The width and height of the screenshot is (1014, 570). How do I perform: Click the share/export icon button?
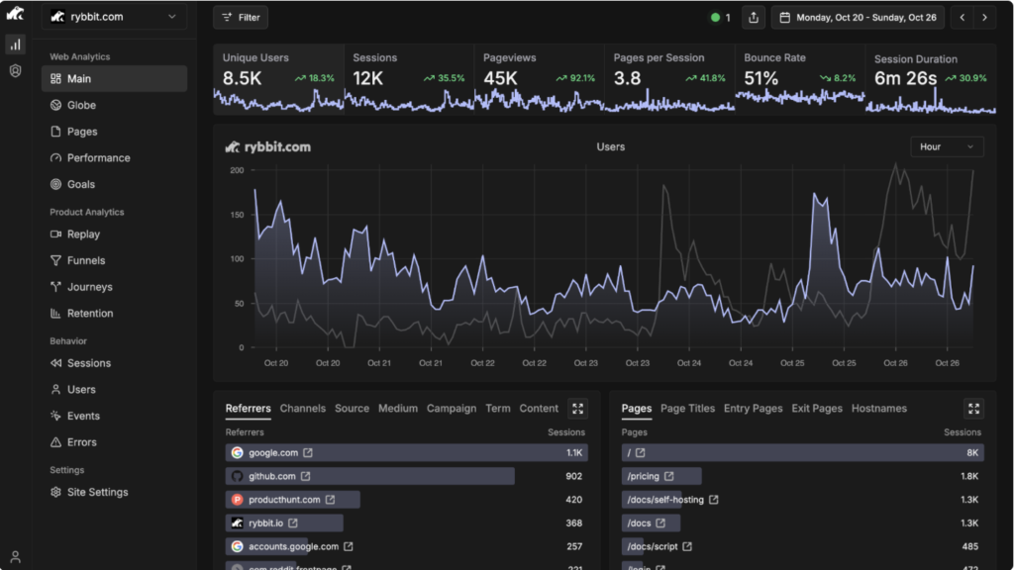pos(754,18)
